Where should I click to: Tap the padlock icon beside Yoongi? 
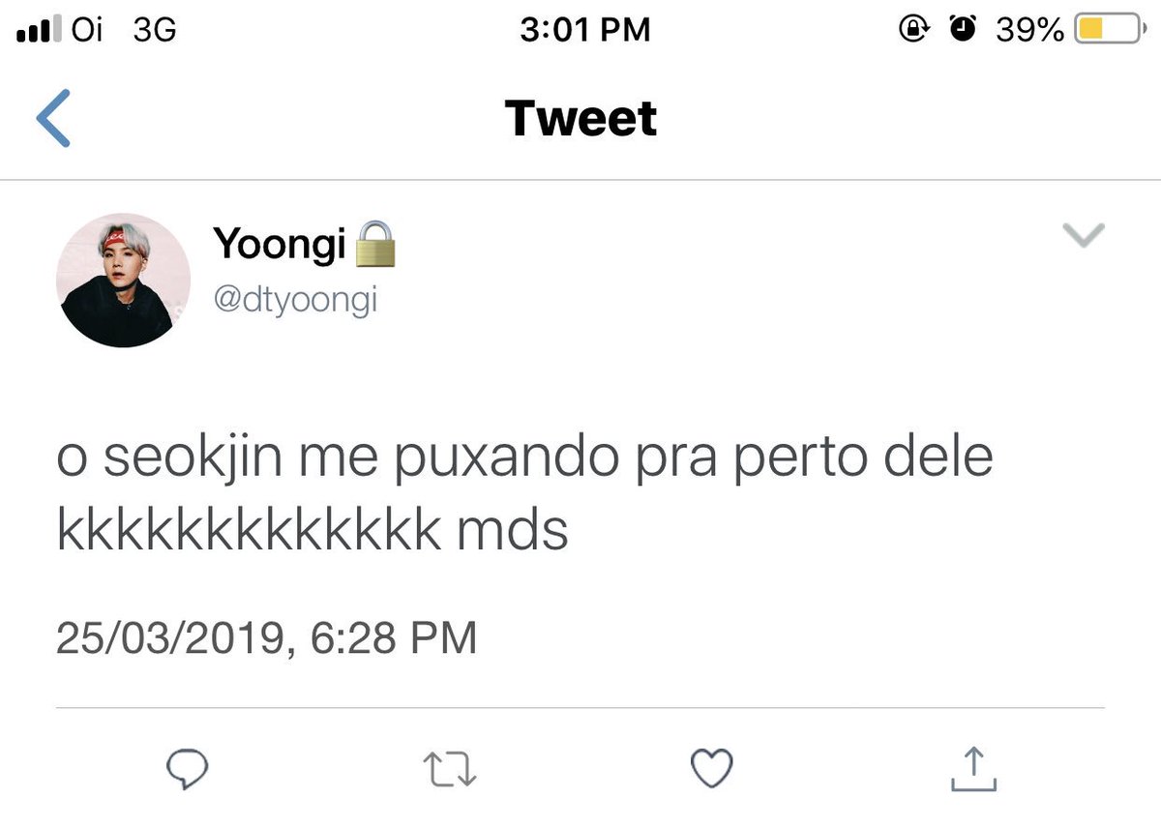tap(377, 245)
